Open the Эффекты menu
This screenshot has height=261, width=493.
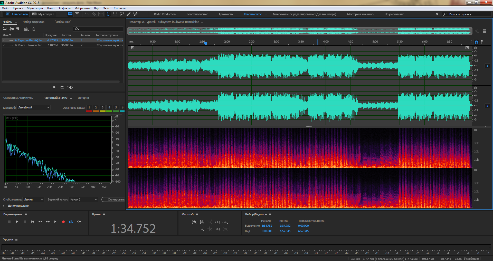pyautogui.click(x=64, y=8)
